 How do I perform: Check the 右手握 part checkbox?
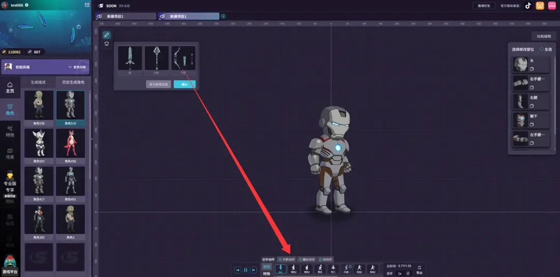coord(532,88)
